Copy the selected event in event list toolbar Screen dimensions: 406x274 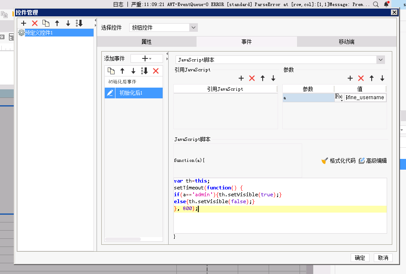pyautogui.click(x=111, y=71)
